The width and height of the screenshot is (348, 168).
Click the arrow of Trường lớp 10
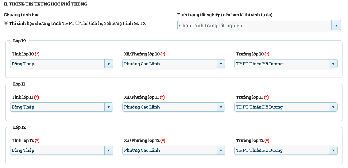(333, 64)
